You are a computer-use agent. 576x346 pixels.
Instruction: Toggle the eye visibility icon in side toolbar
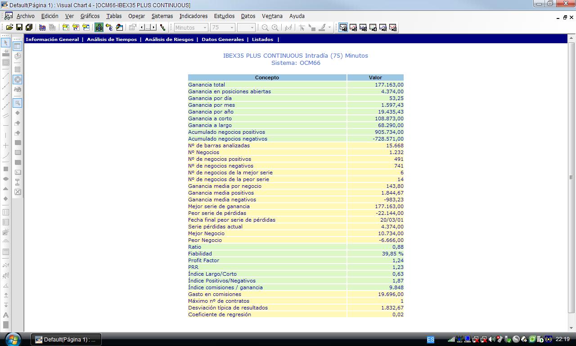click(x=18, y=89)
